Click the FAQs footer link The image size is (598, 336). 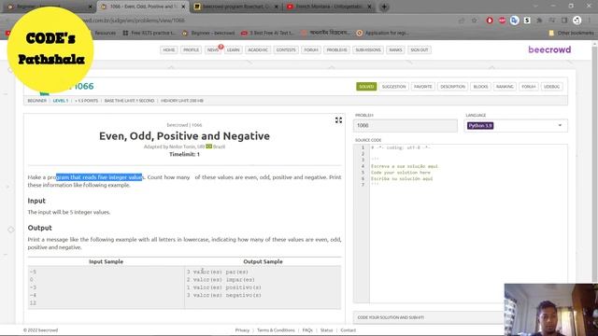click(307, 330)
